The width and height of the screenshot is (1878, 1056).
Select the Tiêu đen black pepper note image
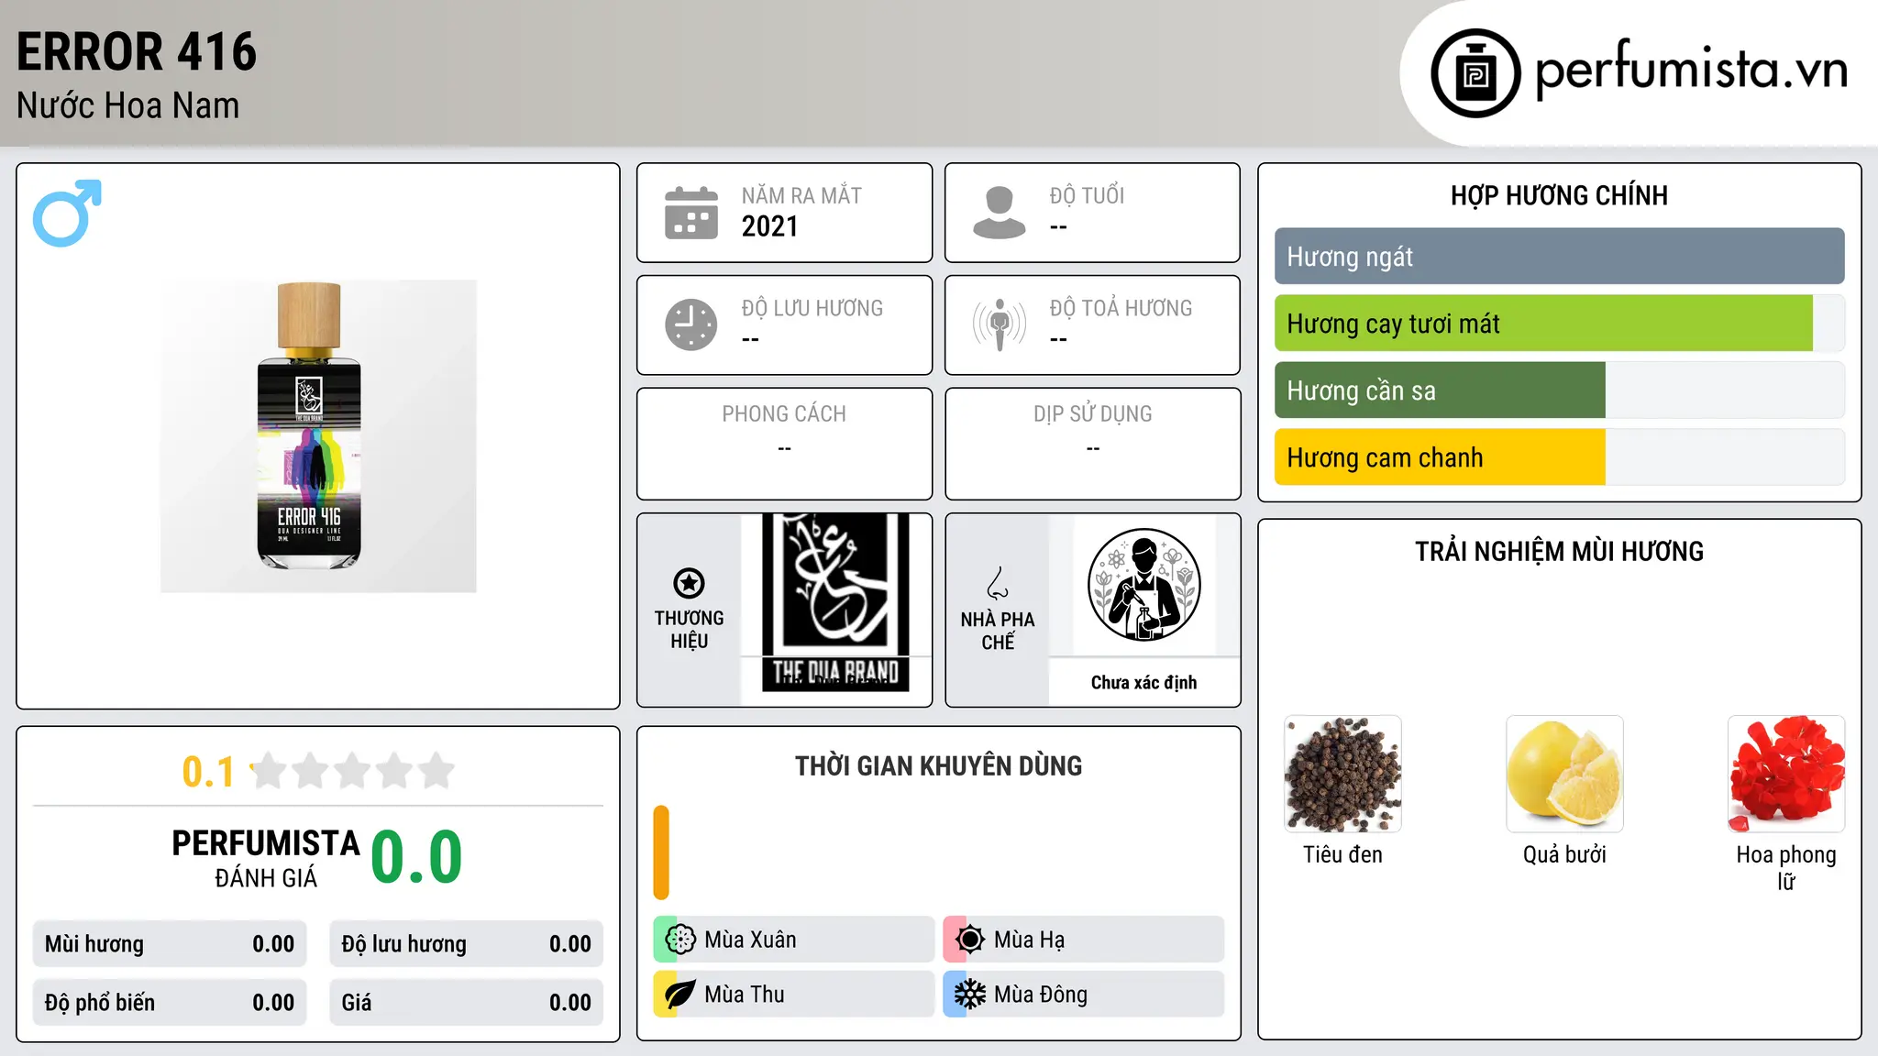coord(1342,774)
